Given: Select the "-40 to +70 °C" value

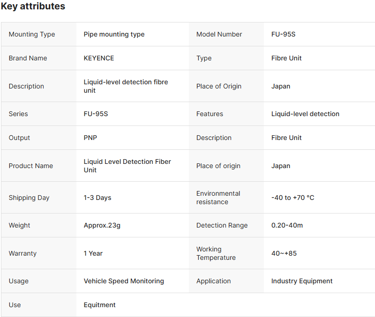Looking at the screenshot, I should [x=292, y=198].
